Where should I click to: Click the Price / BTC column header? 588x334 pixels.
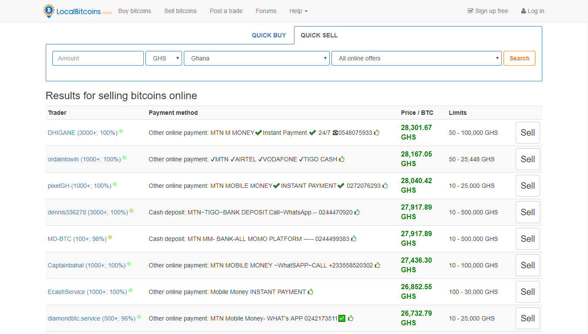[417, 113]
